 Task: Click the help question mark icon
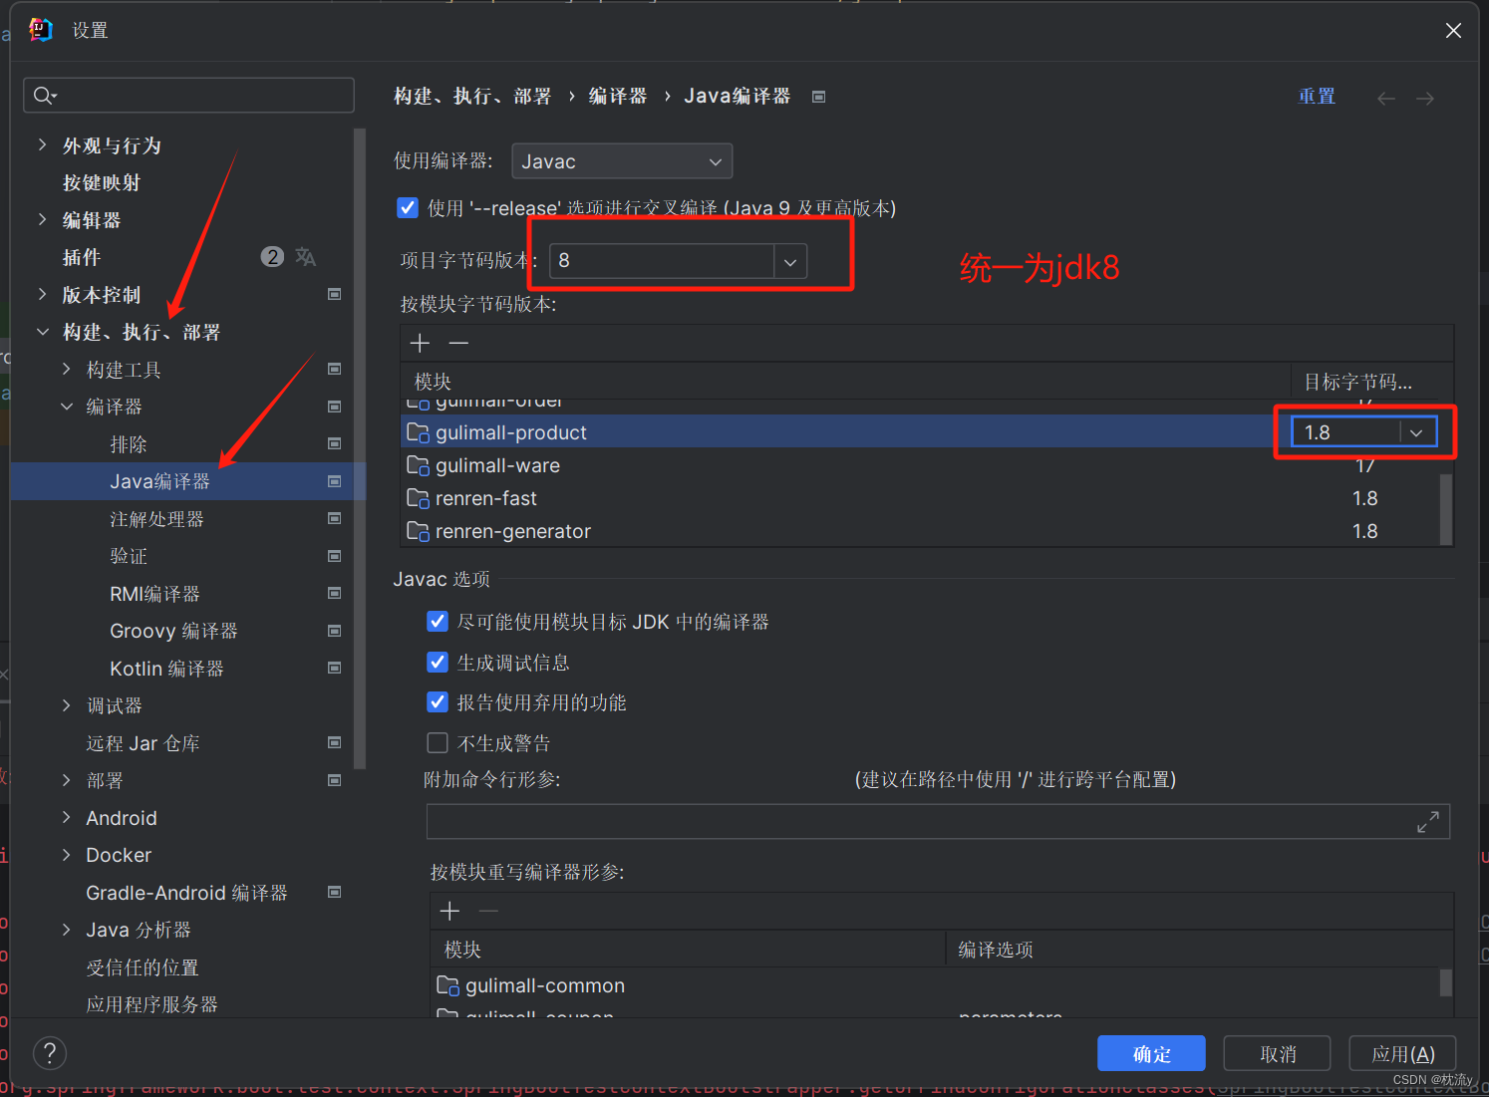tap(49, 1052)
